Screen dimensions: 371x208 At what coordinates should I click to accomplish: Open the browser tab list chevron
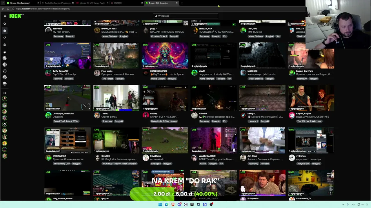3,3
